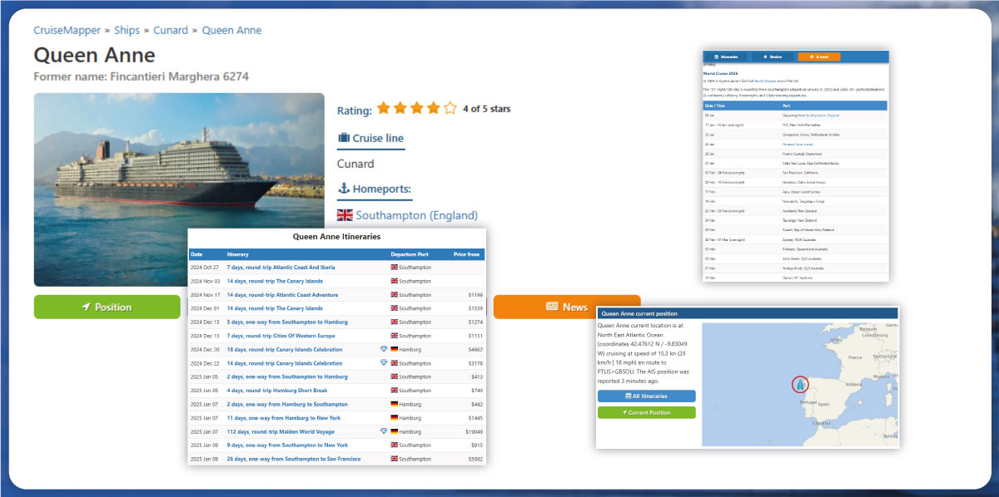Click the ship marker on the map
Image resolution: width=999 pixels, height=497 pixels.
(x=799, y=385)
